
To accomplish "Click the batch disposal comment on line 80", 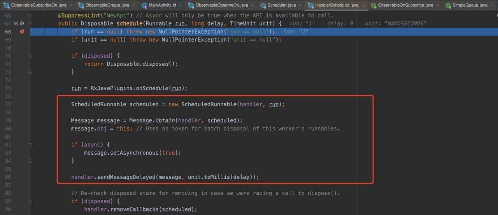I will tap(238, 129).
